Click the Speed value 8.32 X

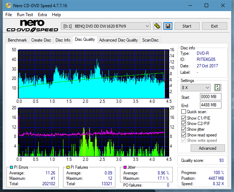tap(218, 184)
